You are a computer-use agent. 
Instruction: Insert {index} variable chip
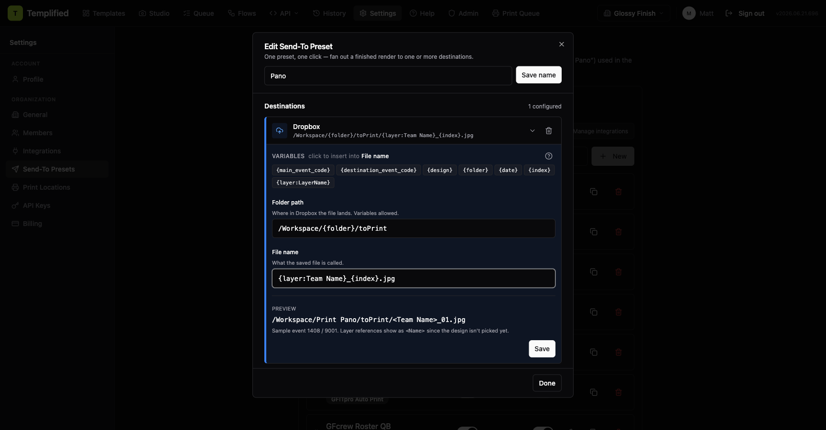[539, 170]
